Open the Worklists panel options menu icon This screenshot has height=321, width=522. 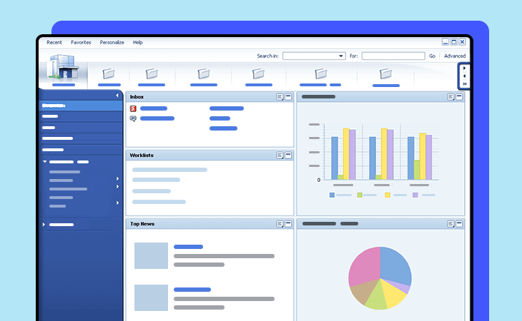pos(280,156)
